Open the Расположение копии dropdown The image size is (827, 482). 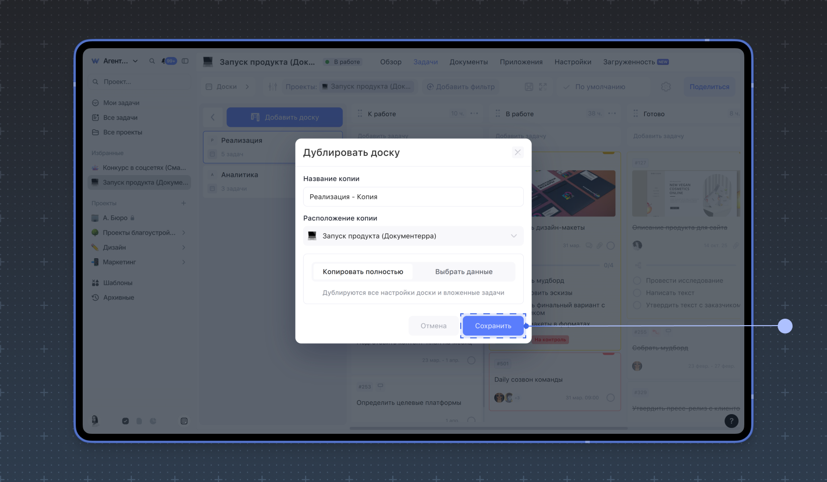(413, 236)
